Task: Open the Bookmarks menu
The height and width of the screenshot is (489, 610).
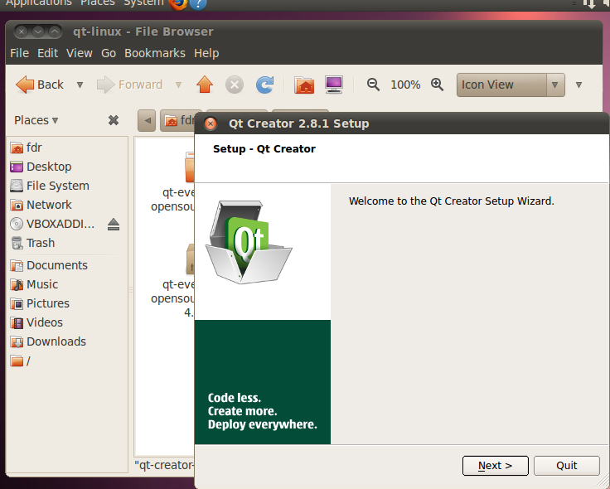Action: 155,53
